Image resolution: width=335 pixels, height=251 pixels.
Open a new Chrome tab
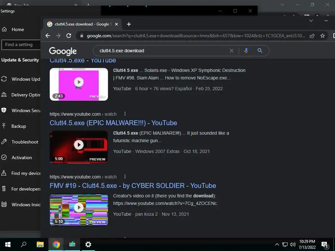tap(129, 24)
